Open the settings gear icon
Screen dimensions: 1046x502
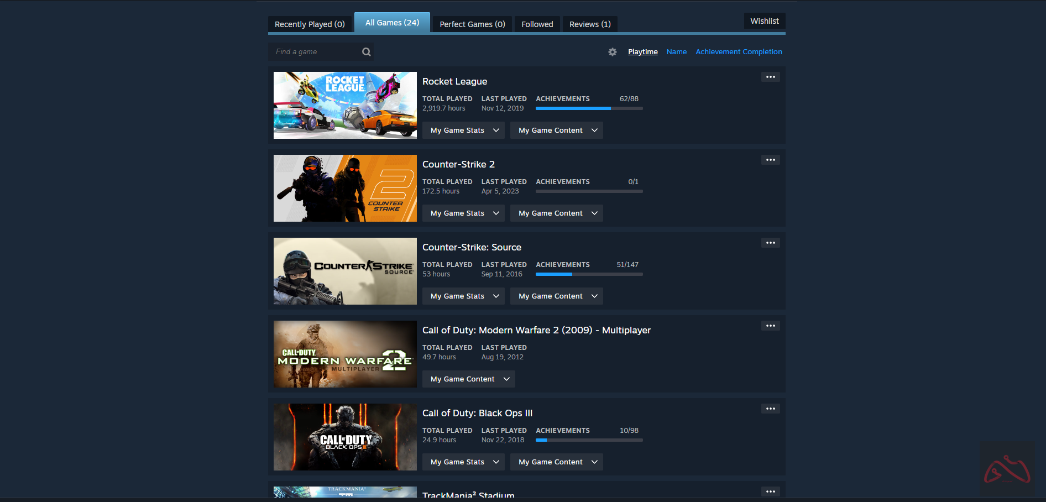612,52
